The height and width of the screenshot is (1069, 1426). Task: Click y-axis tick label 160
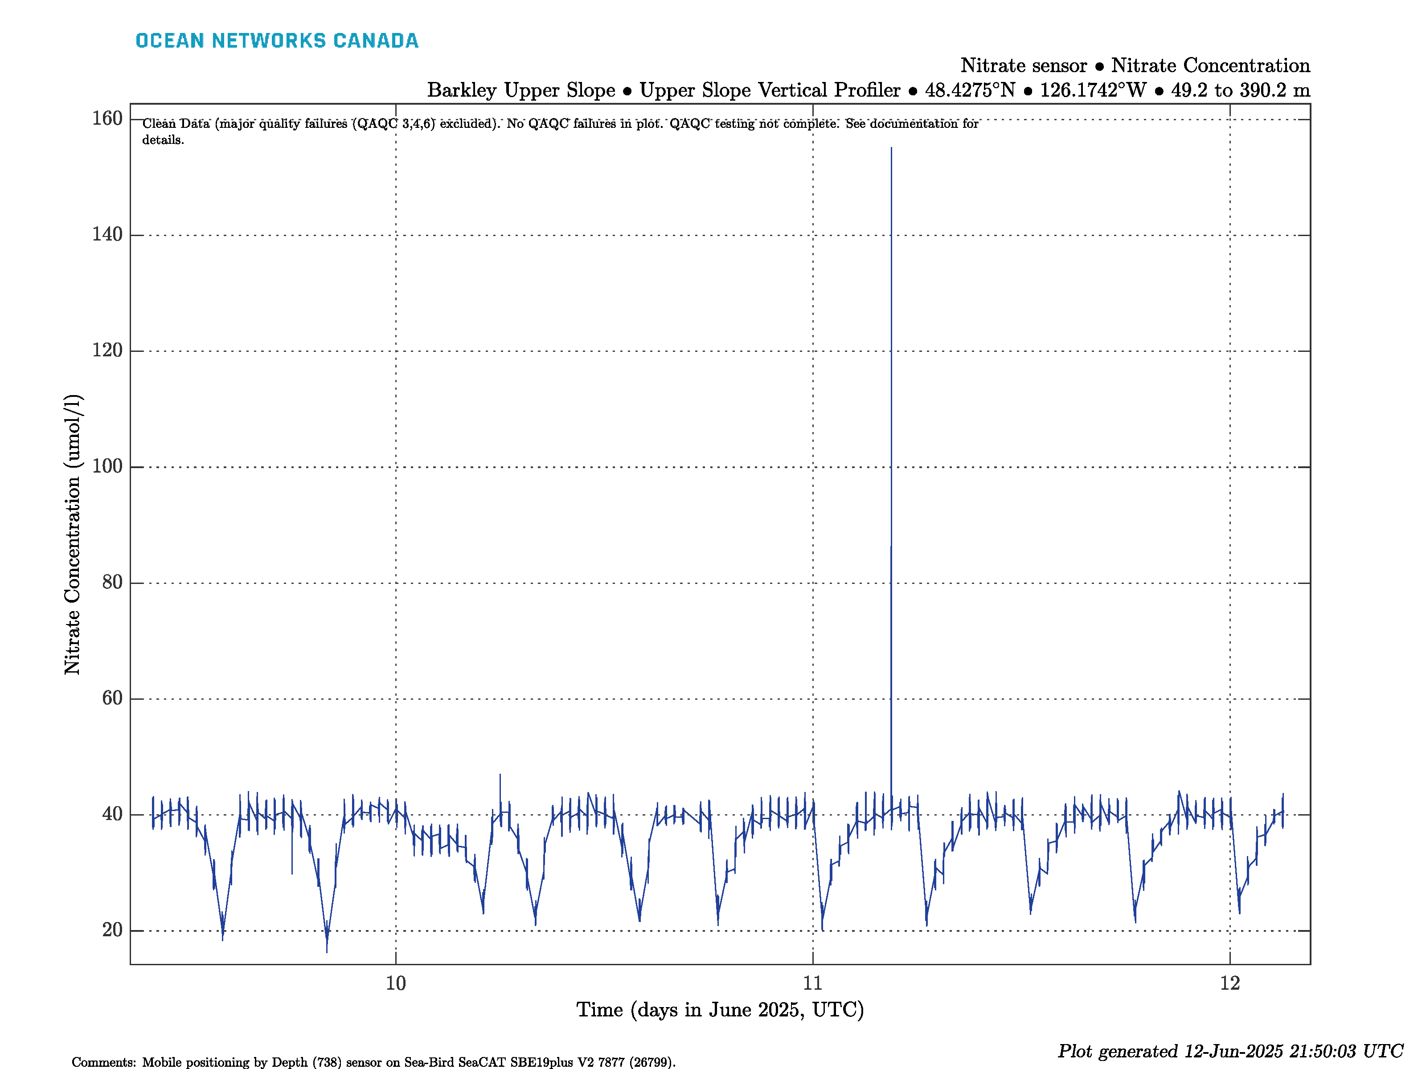(x=107, y=118)
